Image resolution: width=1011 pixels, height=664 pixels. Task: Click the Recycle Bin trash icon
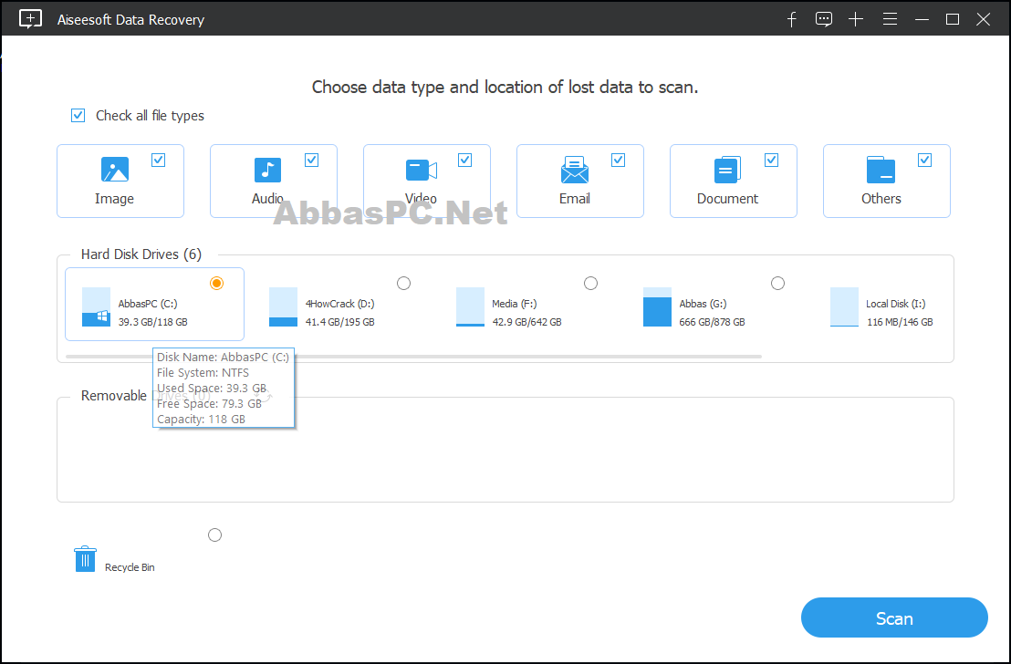pos(85,559)
